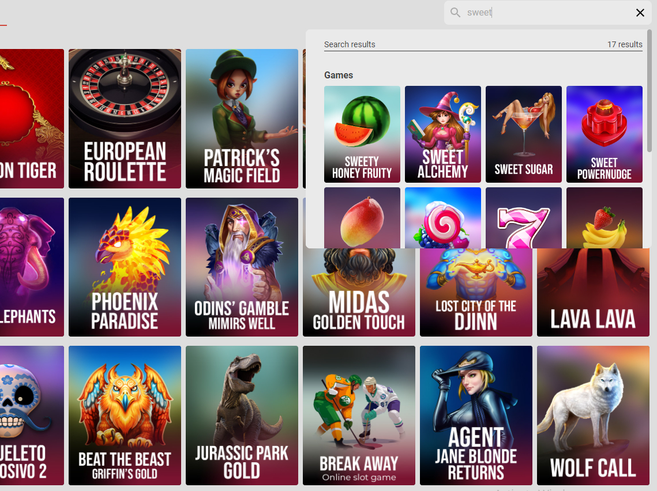Image resolution: width=657 pixels, height=491 pixels.
Task: Open the pink striped seven game result
Action: coord(524,218)
